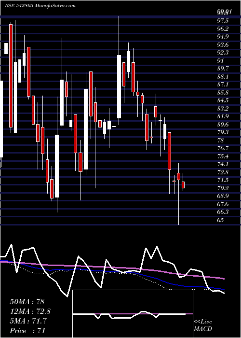This screenshot has height=338, width=241.
Task: Click the 85.8 price axis label
Action: 223,93
